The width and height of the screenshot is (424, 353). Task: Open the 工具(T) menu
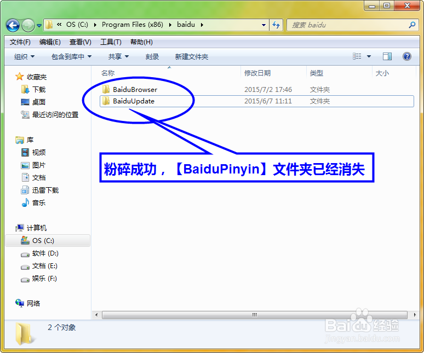tap(111, 42)
